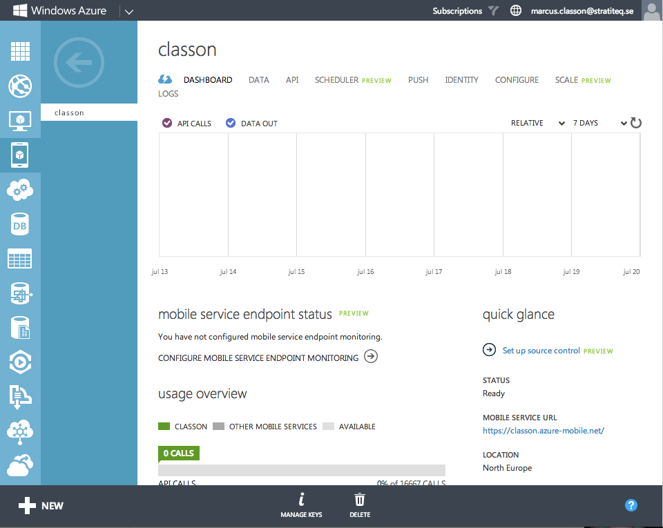This screenshot has height=528, width=663.
Task: Expand the RELATIVE display mode dropdown
Action: pyautogui.click(x=537, y=123)
